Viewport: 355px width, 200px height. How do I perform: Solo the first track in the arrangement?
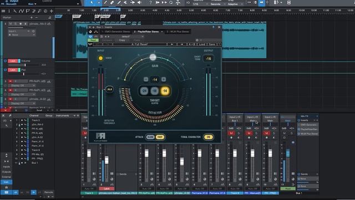coord(16,24)
